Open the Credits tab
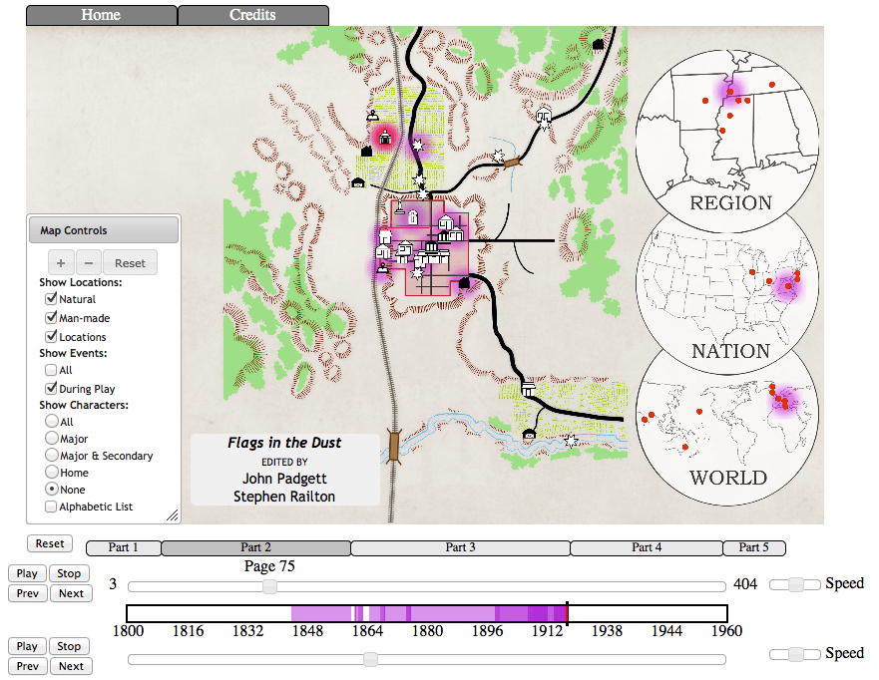879x680 pixels. (x=252, y=15)
